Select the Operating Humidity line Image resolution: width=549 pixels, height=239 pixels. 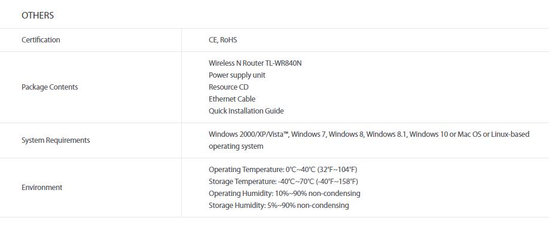284,194
